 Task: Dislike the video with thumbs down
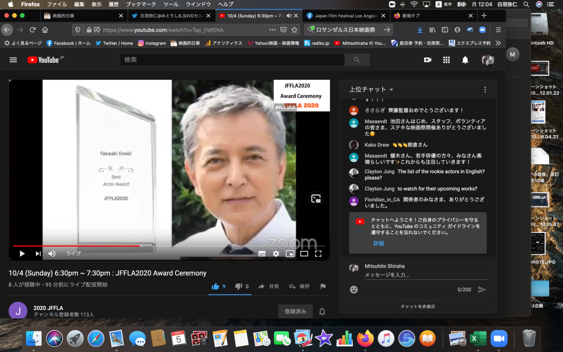click(x=242, y=286)
